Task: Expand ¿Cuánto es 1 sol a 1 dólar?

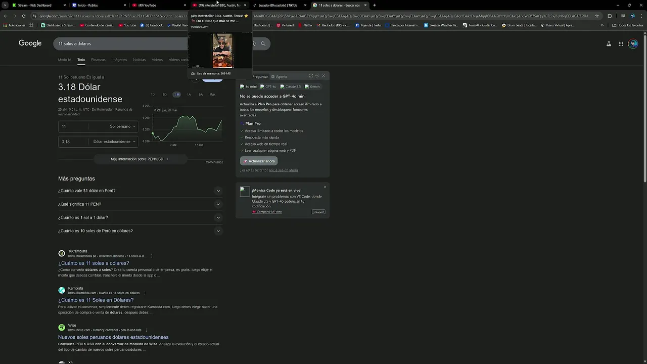Action: coord(140,217)
